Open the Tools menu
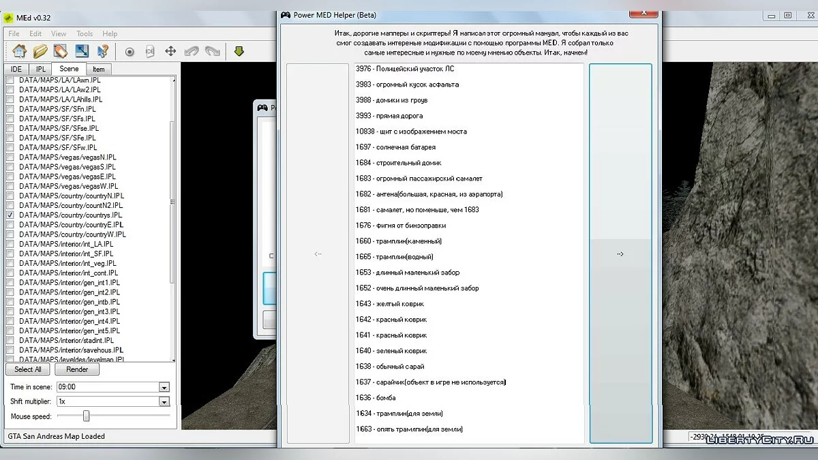This screenshot has height=460, width=818. pos(84,33)
